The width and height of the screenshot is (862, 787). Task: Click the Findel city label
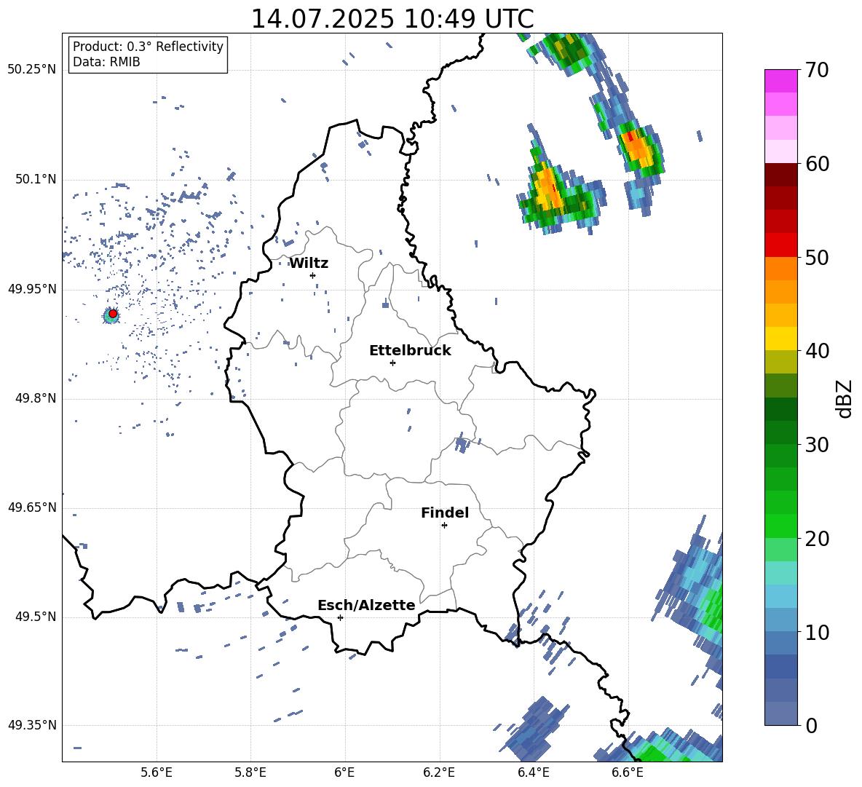pyautogui.click(x=445, y=513)
